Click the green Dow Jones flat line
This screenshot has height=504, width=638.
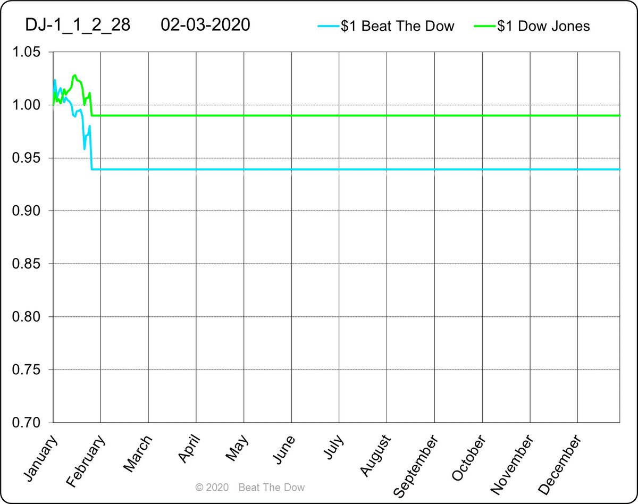(355, 115)
